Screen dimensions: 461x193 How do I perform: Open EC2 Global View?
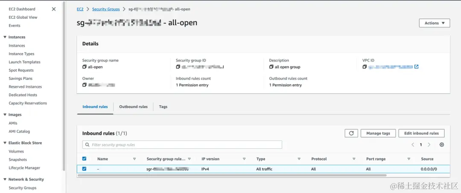coord(23,18)
